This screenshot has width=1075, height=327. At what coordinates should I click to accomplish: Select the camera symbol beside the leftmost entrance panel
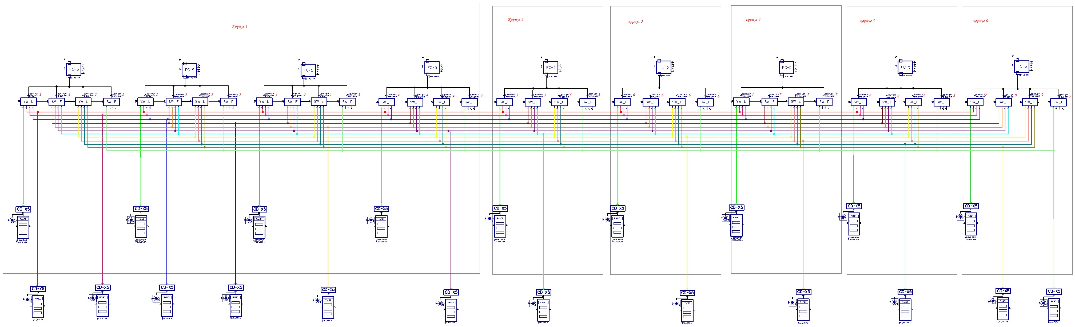tap(13, 220)
